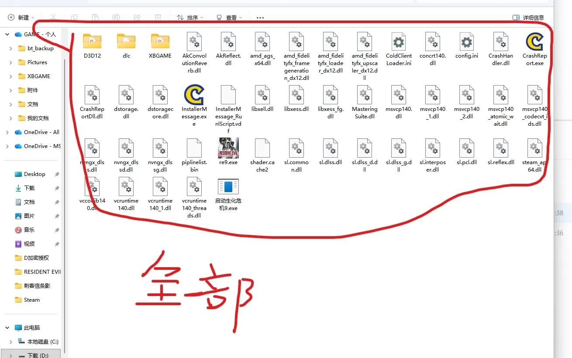The height and width of the screenshot is (358, 572).
Task: Open the dlc folder
Action: pos(126,41)
